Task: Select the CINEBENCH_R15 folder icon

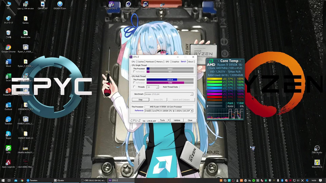Action: pos(25,106)
